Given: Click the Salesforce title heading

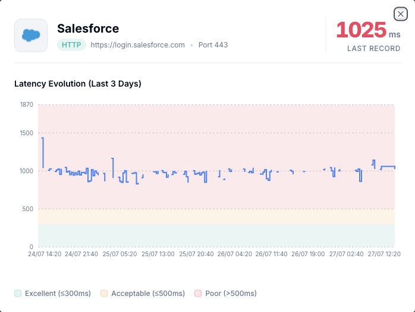Looking at the screenshot, I should coord(88,28).
